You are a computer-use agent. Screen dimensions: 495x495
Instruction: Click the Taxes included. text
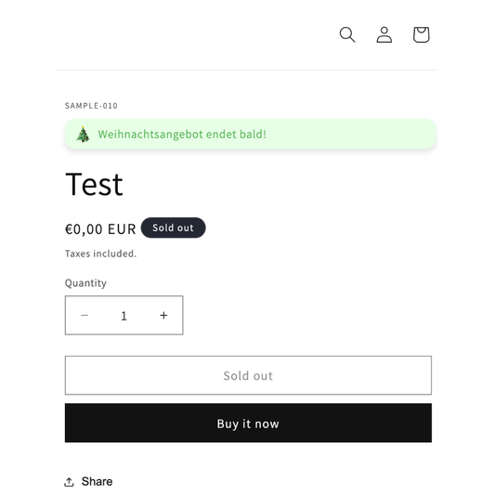100,254
